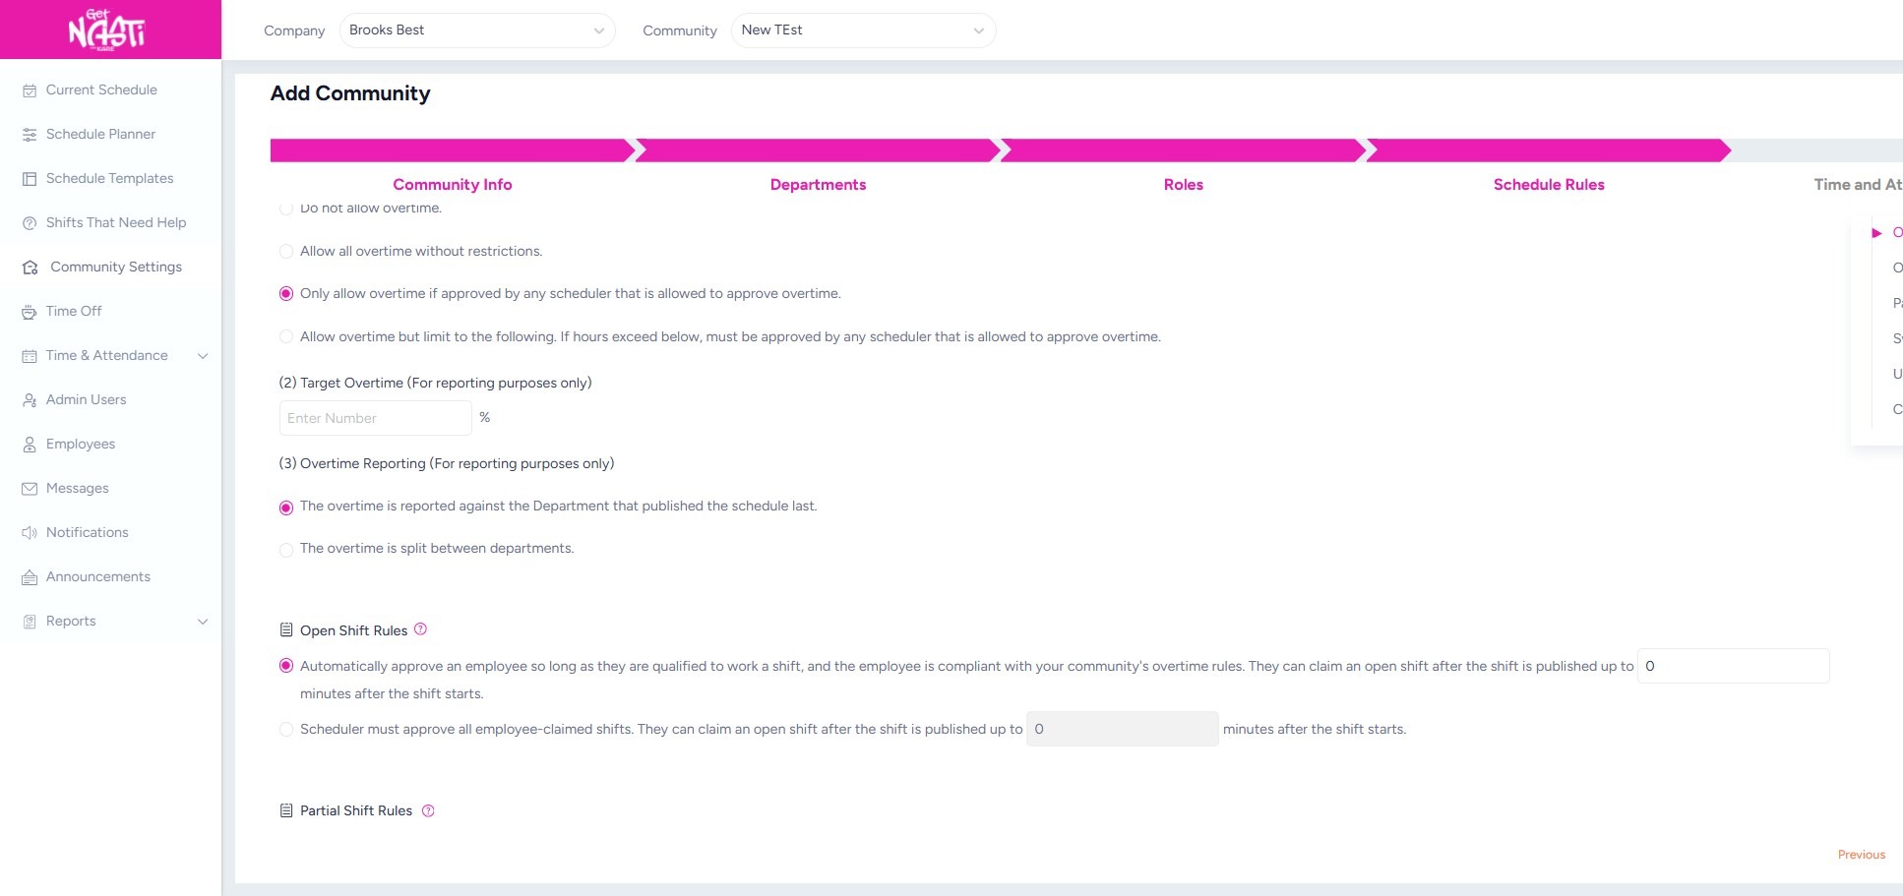This screenshot has height=896, width=1903.
Task: Go to the Time and Attendance step
Action: pos(1858,185)
